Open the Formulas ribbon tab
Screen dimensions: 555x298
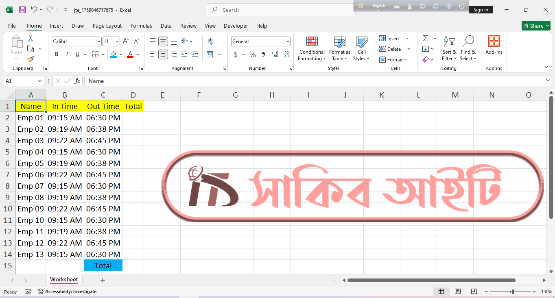point(141,26)
